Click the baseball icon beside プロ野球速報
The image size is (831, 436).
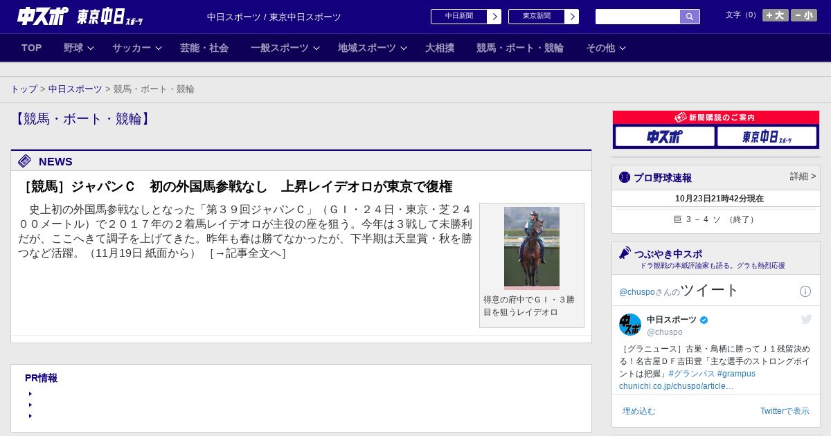pyautogui.click(x=625, y=178)
